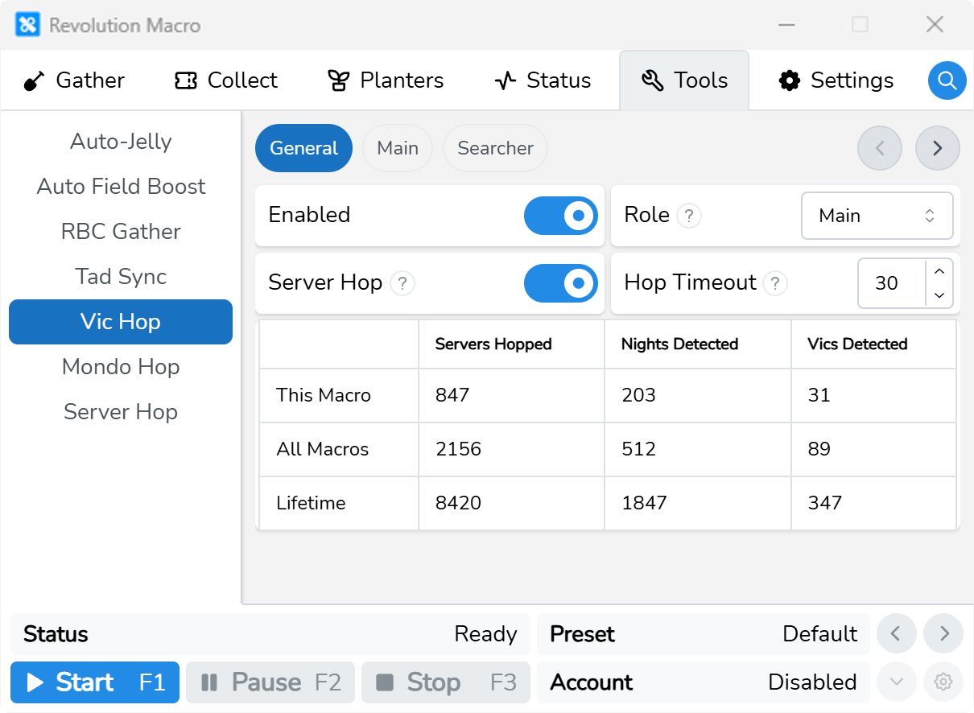Click the Status Ready field
974x713 pixels.
tap(270, 634)
